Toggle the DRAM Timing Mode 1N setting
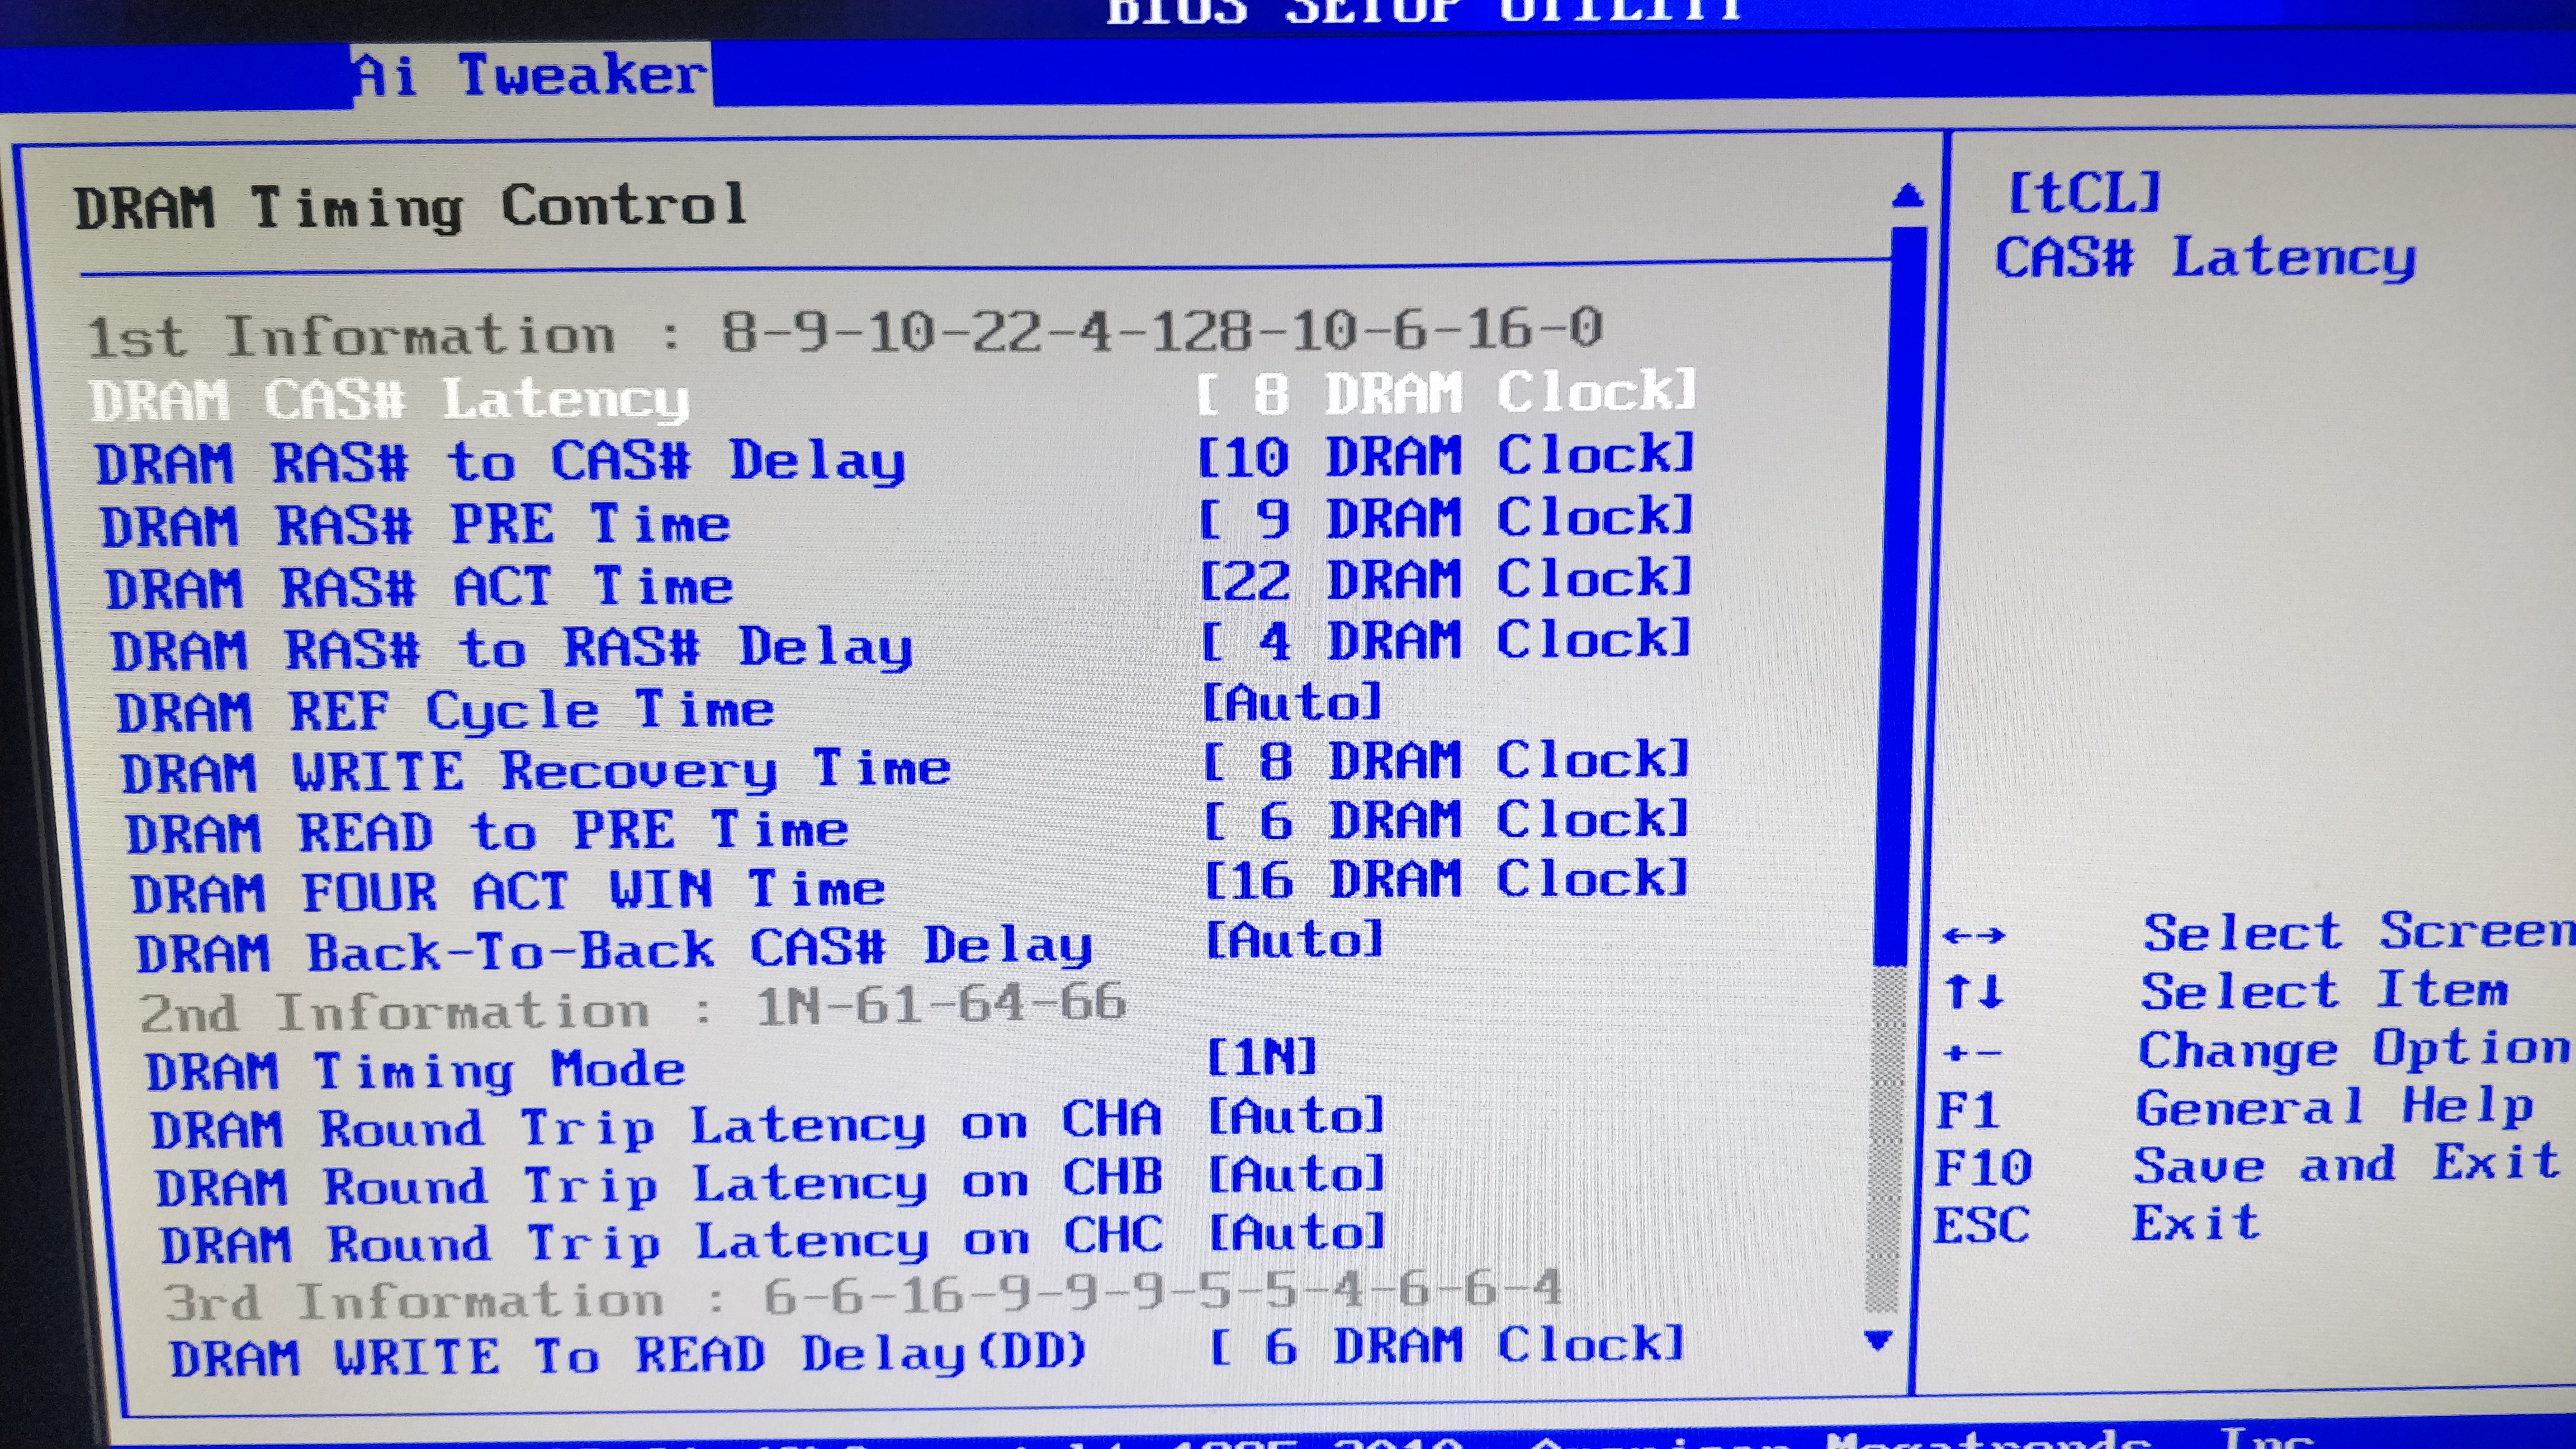The image size is (2576, 1449). pos(1261,1058)
